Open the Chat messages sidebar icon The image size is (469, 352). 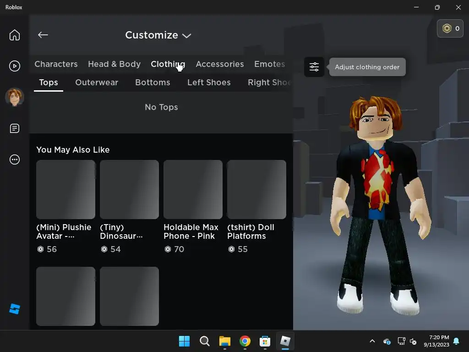coord(14,128)
